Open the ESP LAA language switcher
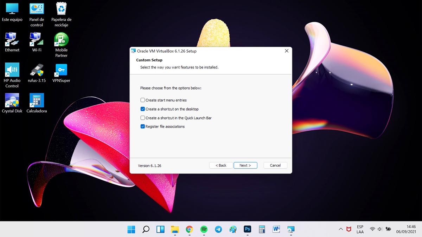 360,229
